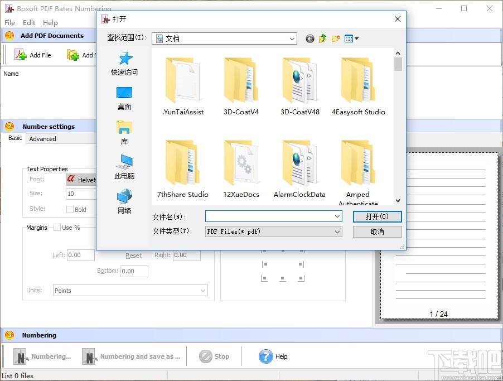Click the file list scrollbar down arrow
503x381 pixels.
pyautogui.click(x=398, y=201)
